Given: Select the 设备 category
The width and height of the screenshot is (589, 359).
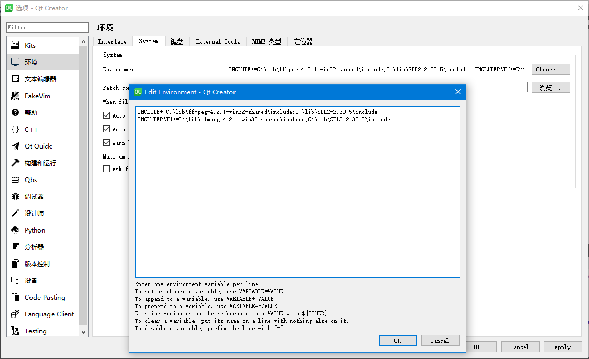Looking at the screenshot, I should point(43,280).
